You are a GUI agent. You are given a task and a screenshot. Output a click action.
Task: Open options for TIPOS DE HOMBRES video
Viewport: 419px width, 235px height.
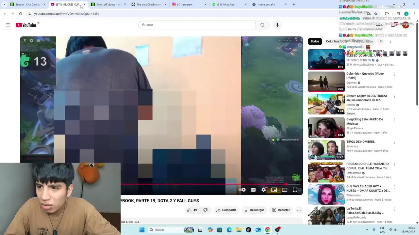pyautogui.click(x=394, y=142)
